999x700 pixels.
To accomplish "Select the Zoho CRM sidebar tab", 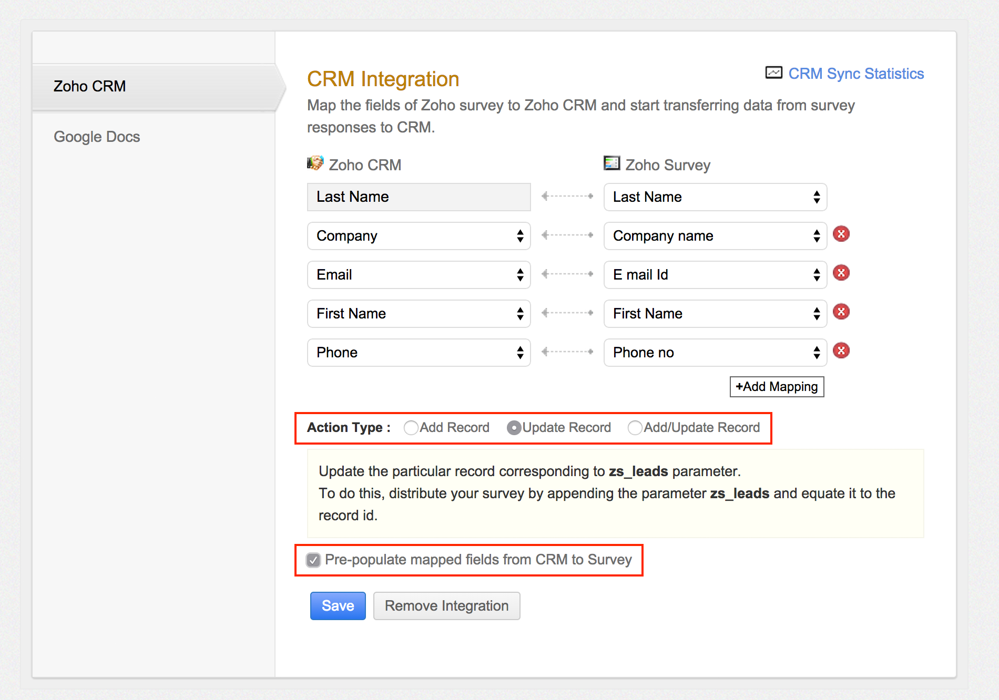I will pyautogui.click(x=90, y=86).
